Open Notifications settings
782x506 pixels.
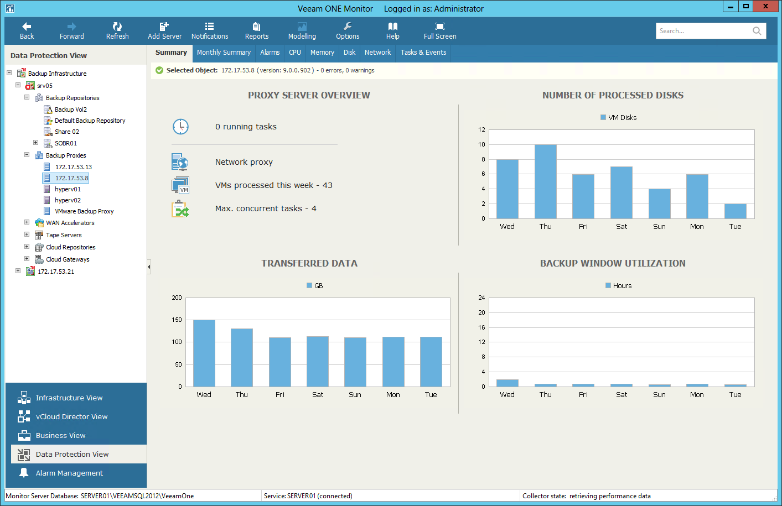(210, 31)
